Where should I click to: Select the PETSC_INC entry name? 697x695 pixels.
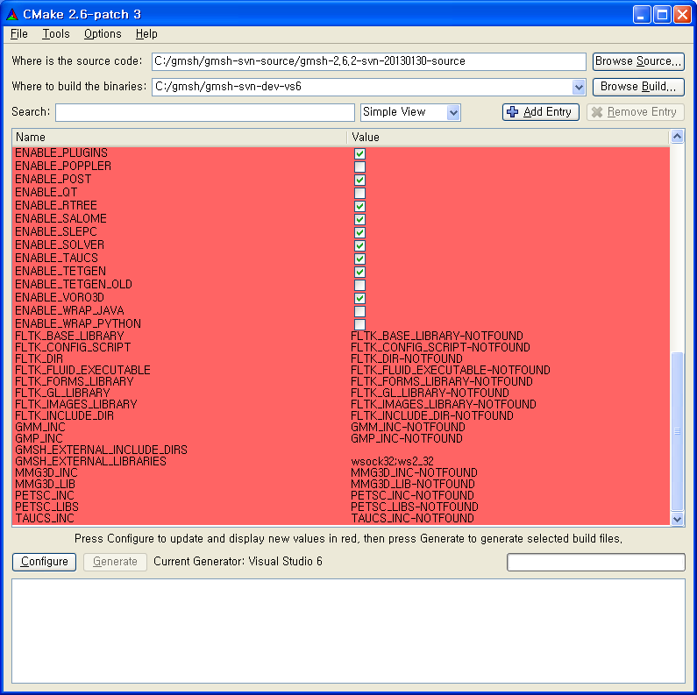coord(45,496)
